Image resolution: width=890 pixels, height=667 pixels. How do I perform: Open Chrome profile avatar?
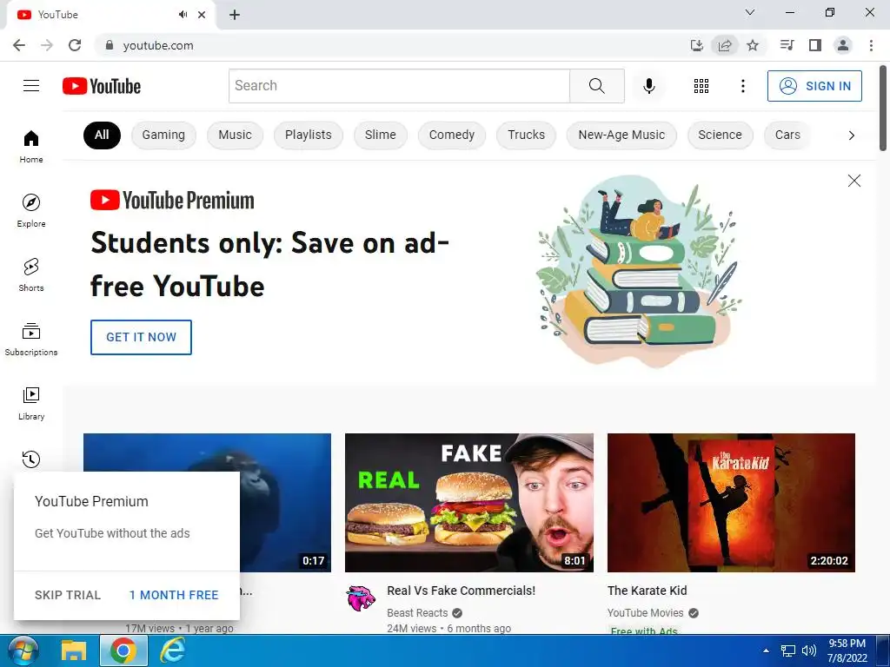(843, 45)
